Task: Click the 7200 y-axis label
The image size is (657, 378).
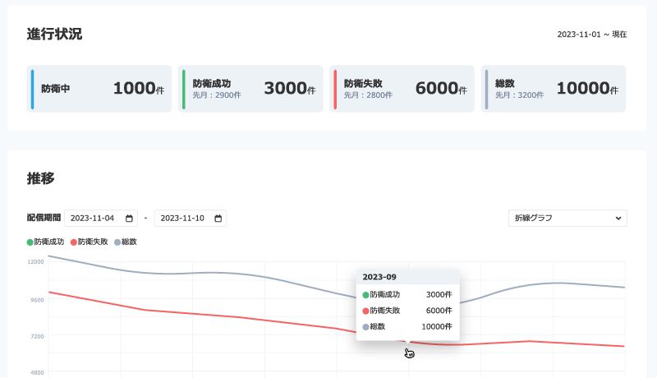Action: (37, 336)
